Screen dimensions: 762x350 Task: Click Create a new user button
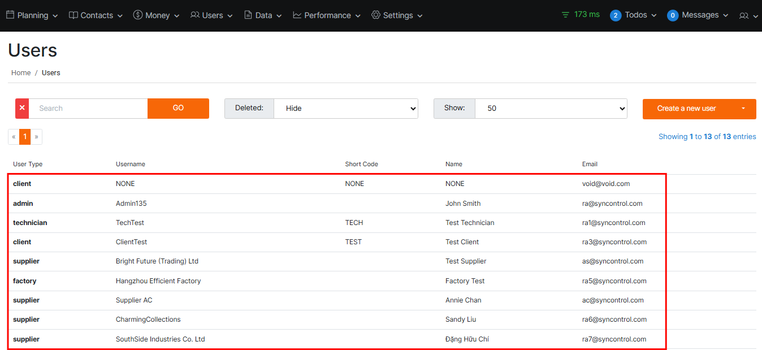686,109
